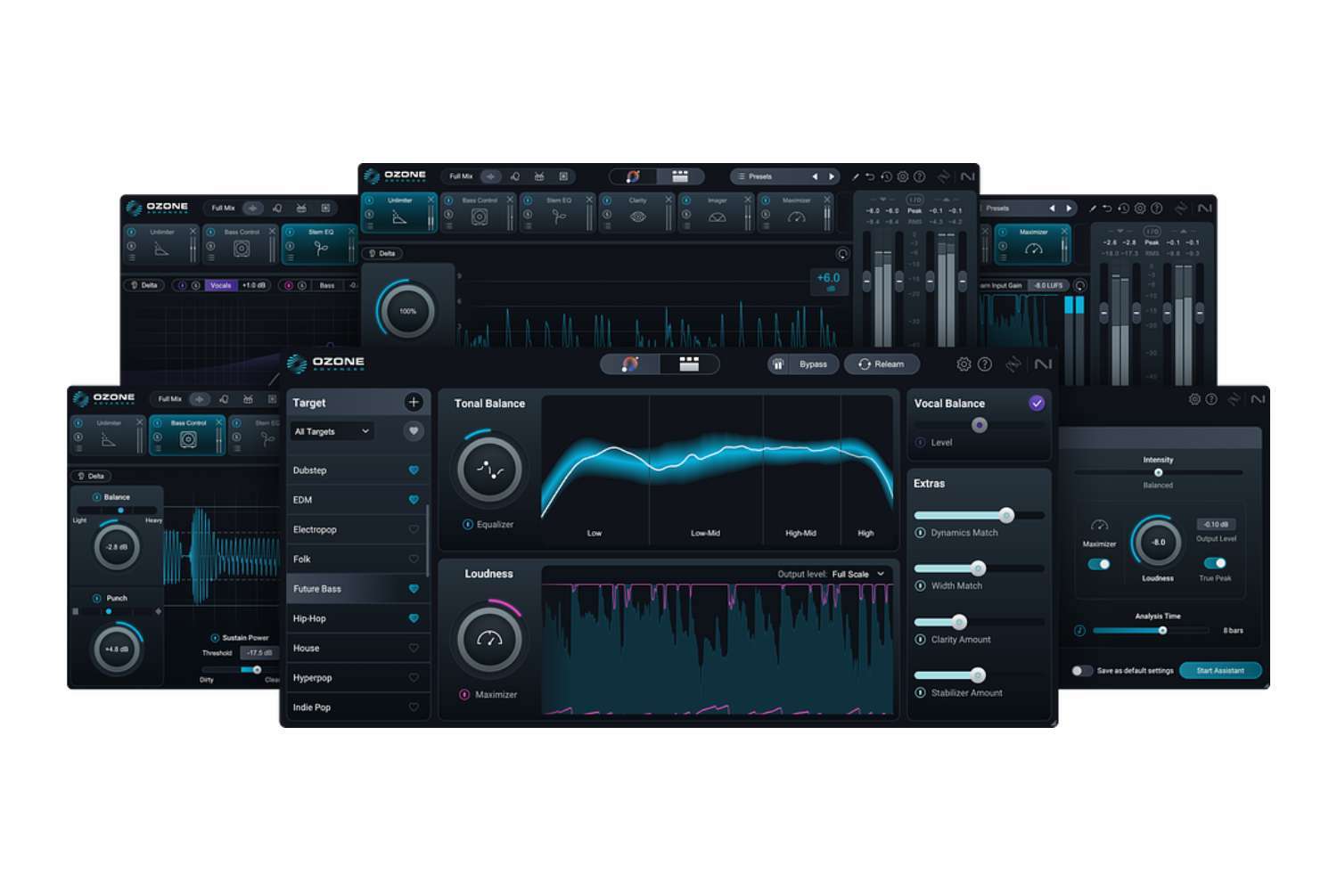The image size is (1337, 891).
Task: Select Imager module in top-center window
Action: point(717,214)
